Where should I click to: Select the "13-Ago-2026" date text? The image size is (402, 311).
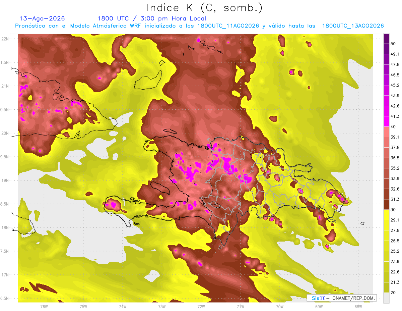tap(42, 18)
